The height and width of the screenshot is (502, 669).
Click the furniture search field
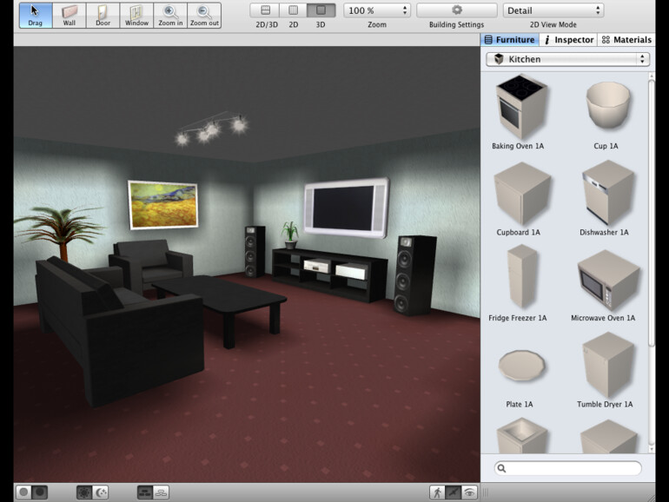[567, 468]
